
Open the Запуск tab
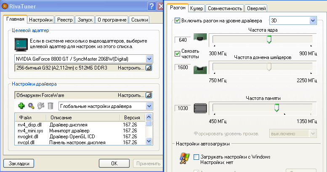pyautogui.click(x=85, y=20)
